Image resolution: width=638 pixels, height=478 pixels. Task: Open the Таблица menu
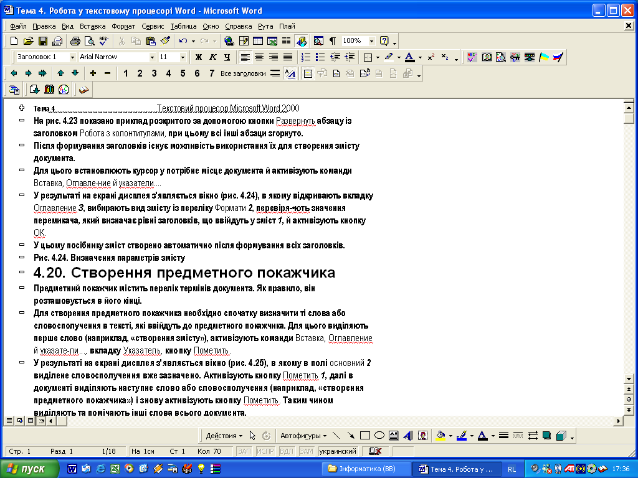point(183,26)
